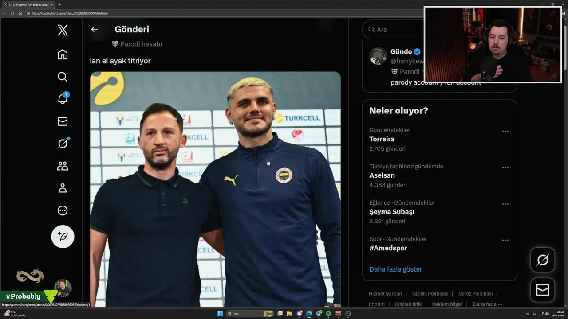Image resolution: width=568 pixels, height=319 pixels.
Task: Click browser home button
Action: click(20, 13)
